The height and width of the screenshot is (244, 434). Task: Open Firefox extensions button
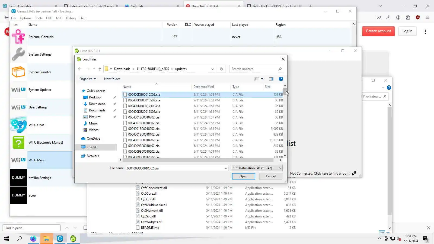click(408, 17)
